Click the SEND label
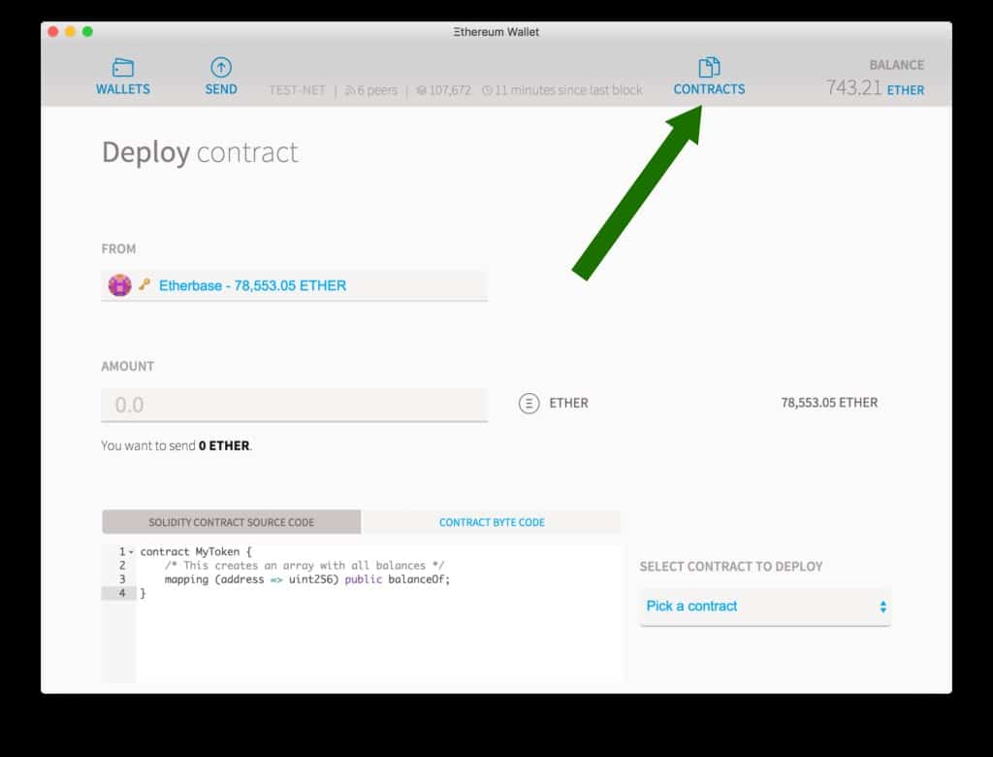 pyautogui.click(x=221, y=89)
